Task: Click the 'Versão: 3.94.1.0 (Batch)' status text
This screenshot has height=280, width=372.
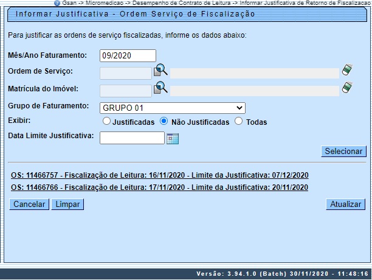Action: (x=242, y=274)
